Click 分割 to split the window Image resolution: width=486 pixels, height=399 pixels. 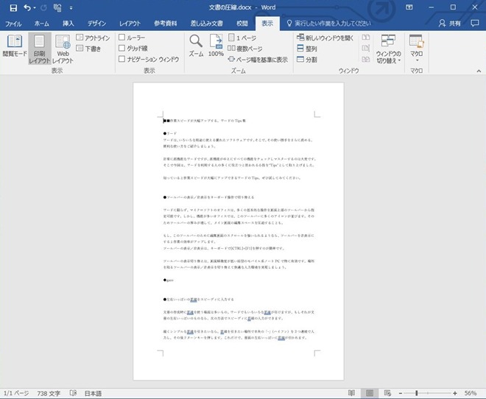pyautogui.click(x=307, y=60)
